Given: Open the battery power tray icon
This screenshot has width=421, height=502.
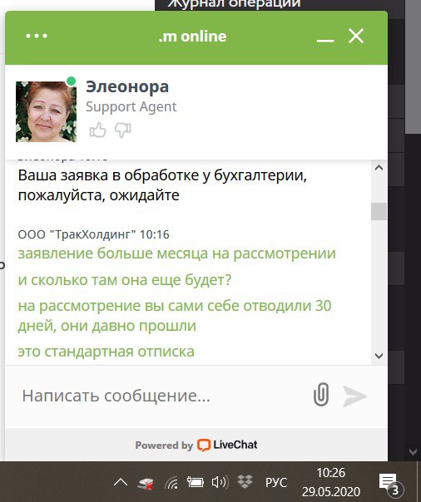Looking at the screenshot, I should pos(196,482).
